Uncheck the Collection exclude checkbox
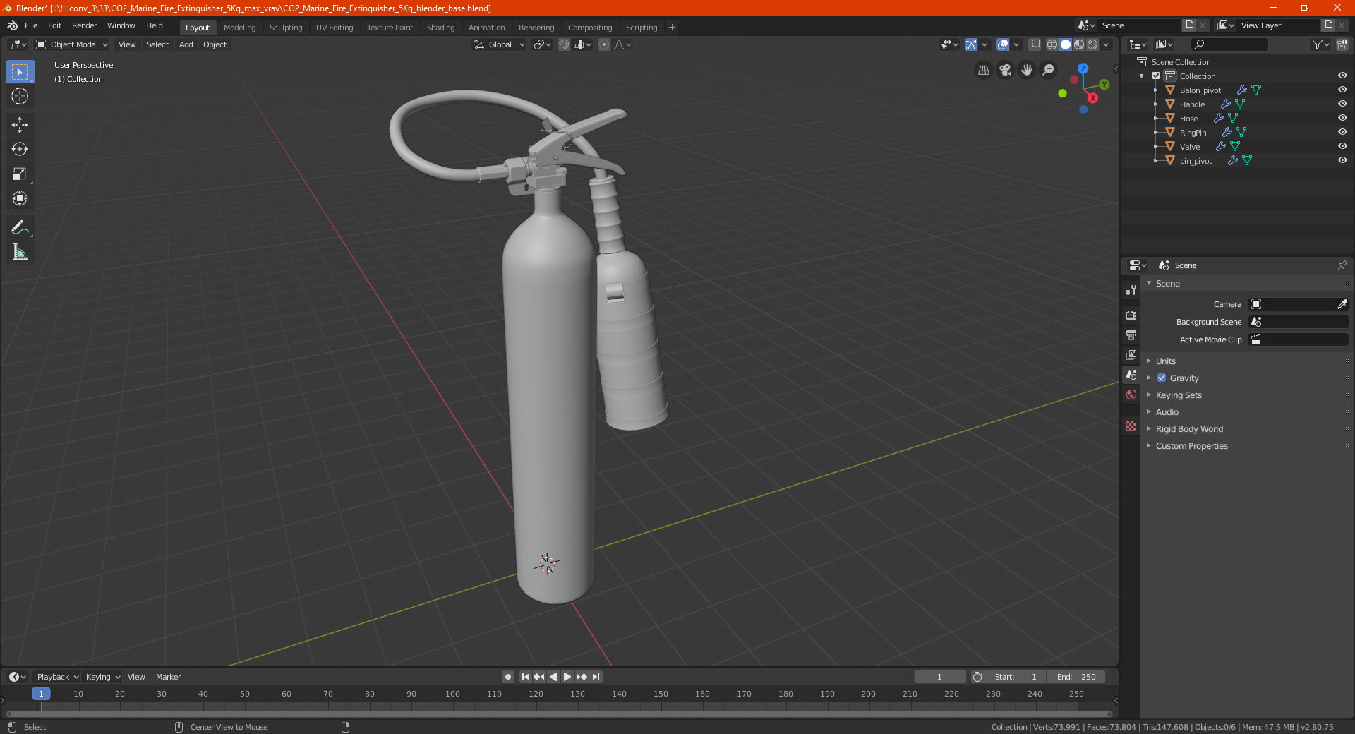The width and height of the screenshot is (1355, 734). pos(1156,76)
